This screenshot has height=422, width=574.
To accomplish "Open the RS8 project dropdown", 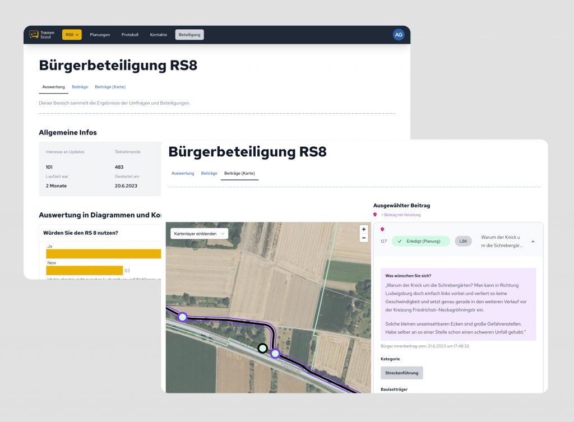I will pyautogui.click(x=71, y=34).
